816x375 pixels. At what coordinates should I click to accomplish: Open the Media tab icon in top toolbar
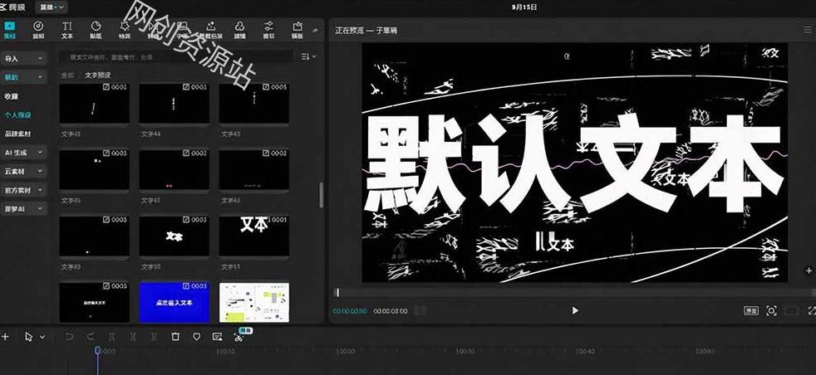pyautogui.click(x=9, y=30)
